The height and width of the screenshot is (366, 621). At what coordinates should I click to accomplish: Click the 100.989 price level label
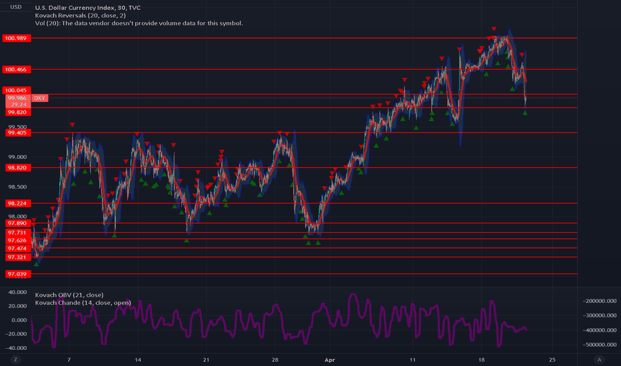[16, 38]
